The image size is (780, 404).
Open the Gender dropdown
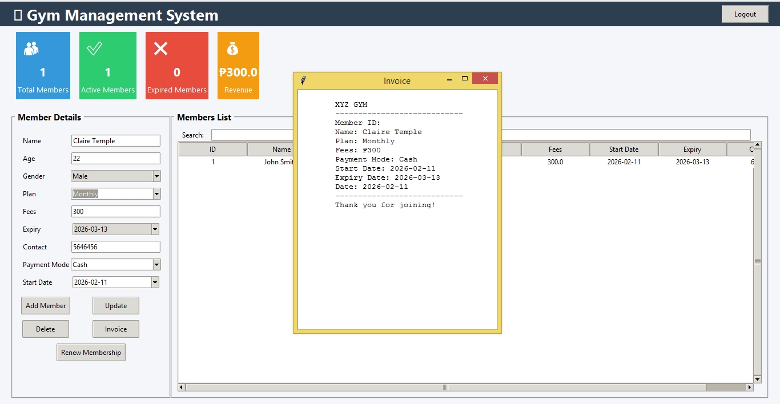tap(156, 176)
